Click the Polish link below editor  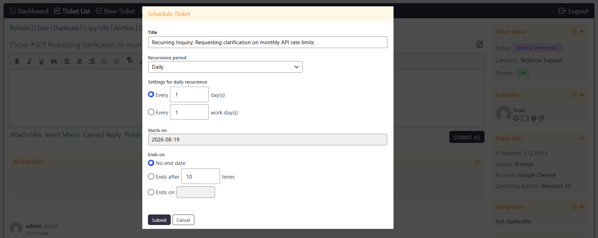coord(132,135)
